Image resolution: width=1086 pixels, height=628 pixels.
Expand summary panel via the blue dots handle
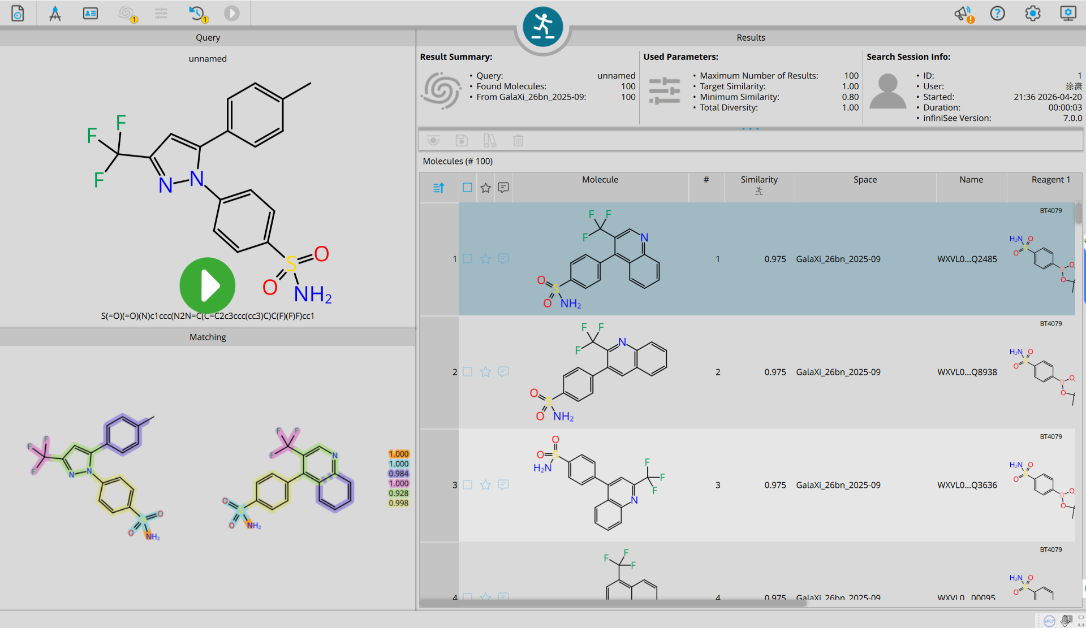pyautogui.click(x=751, y=129)
